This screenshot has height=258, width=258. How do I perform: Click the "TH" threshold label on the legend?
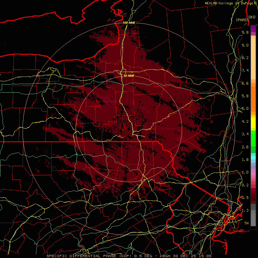(x=246, y=223)
